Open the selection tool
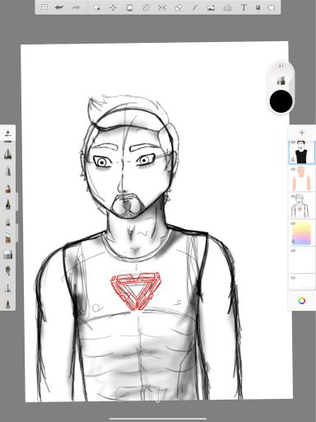The width and height of the screenshot is (316, 422). coord(96,7)
